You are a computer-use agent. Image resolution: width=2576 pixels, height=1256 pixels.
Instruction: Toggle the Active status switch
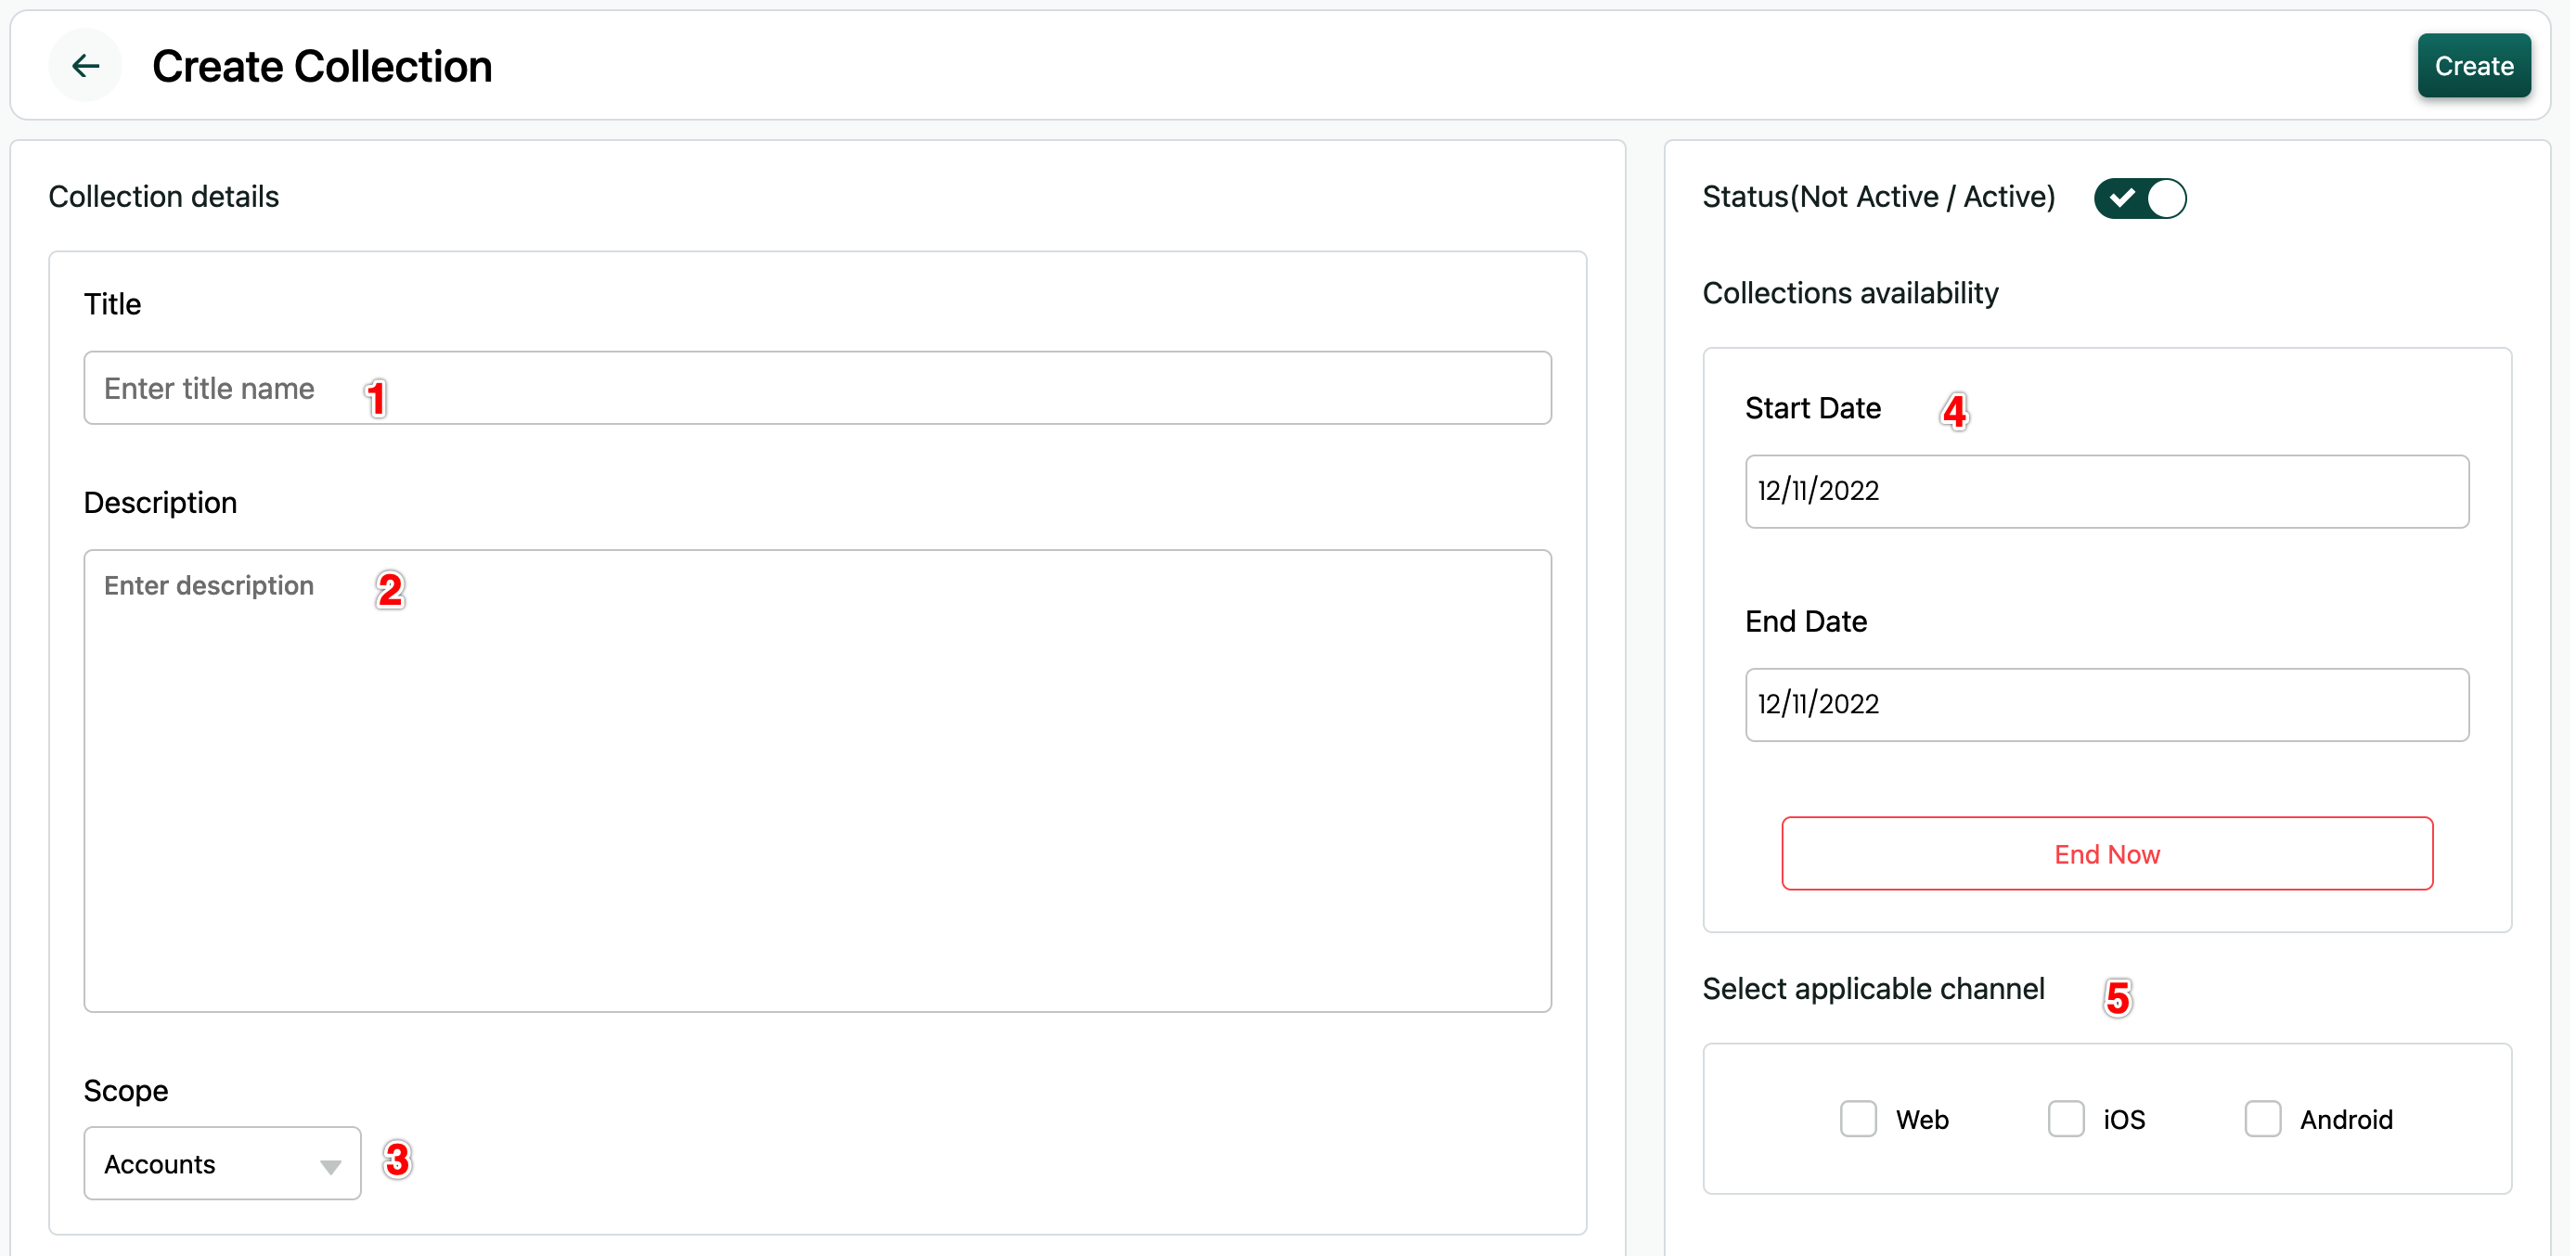(x=2140, y=198)
